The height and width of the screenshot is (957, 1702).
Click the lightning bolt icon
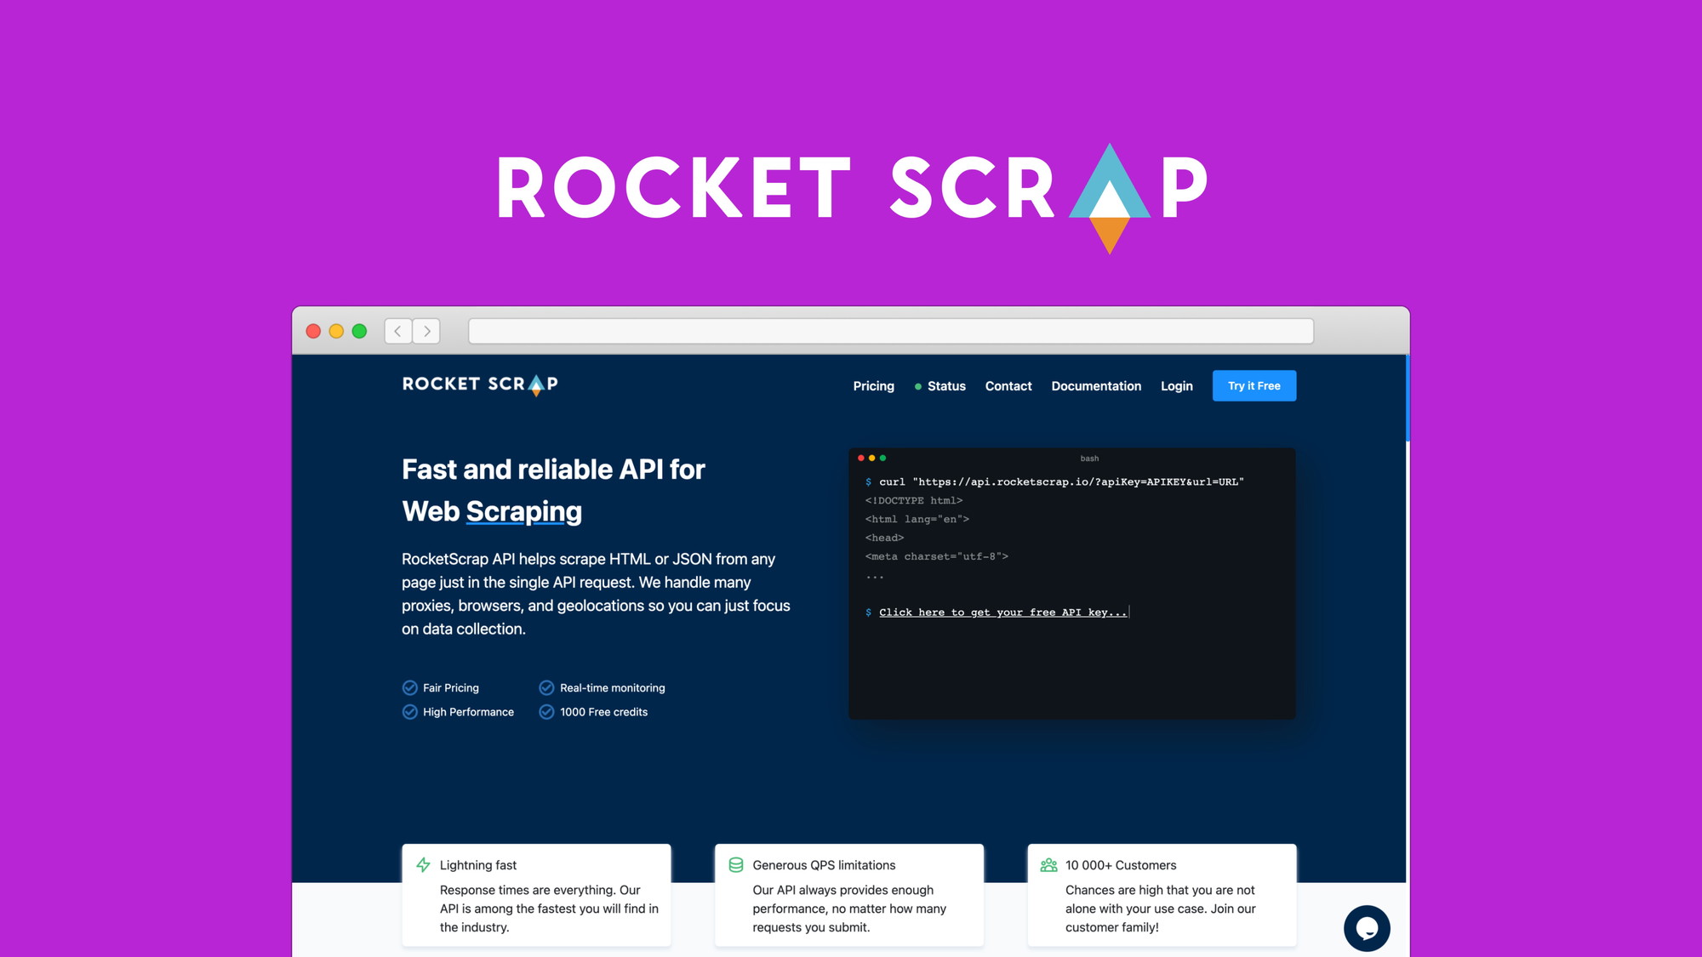click(x=423, y=863)
